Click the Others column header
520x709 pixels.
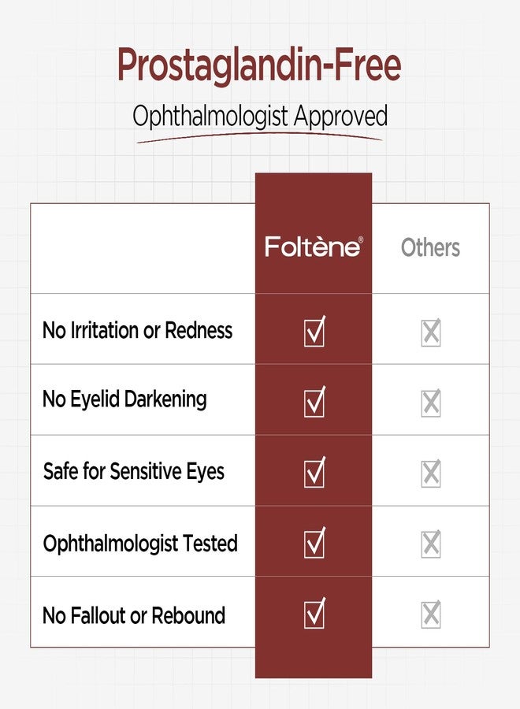(430, 248)
